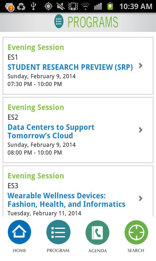Tap the battery charging icon

[x=110, y=7]
